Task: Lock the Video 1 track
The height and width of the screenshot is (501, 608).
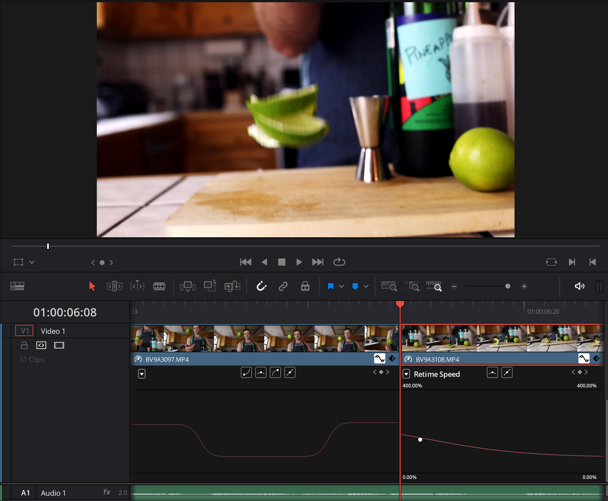Action: pos(24,345)
